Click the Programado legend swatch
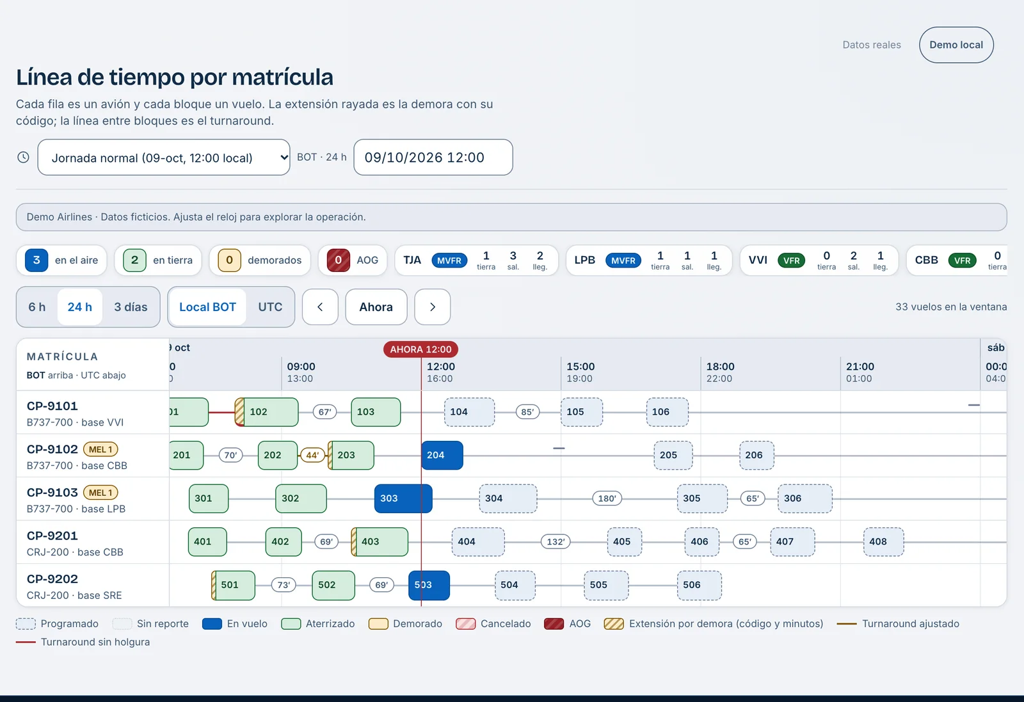Viewport: 1024px width, 702px height. 26,624
